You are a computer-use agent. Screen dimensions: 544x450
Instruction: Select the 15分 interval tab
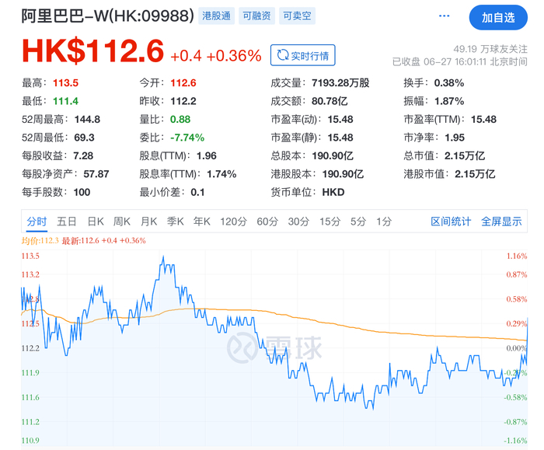(x=330, y=222)
